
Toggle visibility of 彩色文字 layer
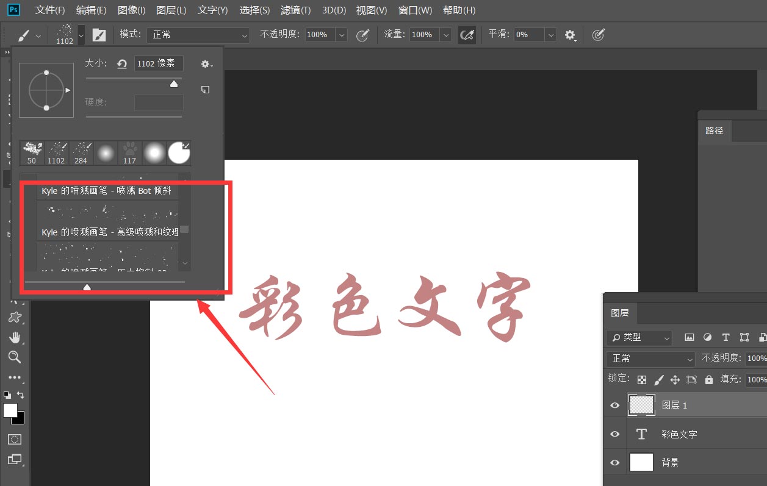point(614,434)
